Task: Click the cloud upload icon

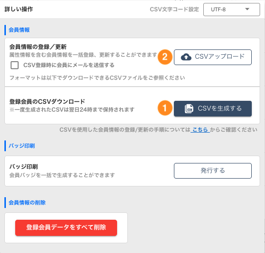Action: [x=186, y=57]
